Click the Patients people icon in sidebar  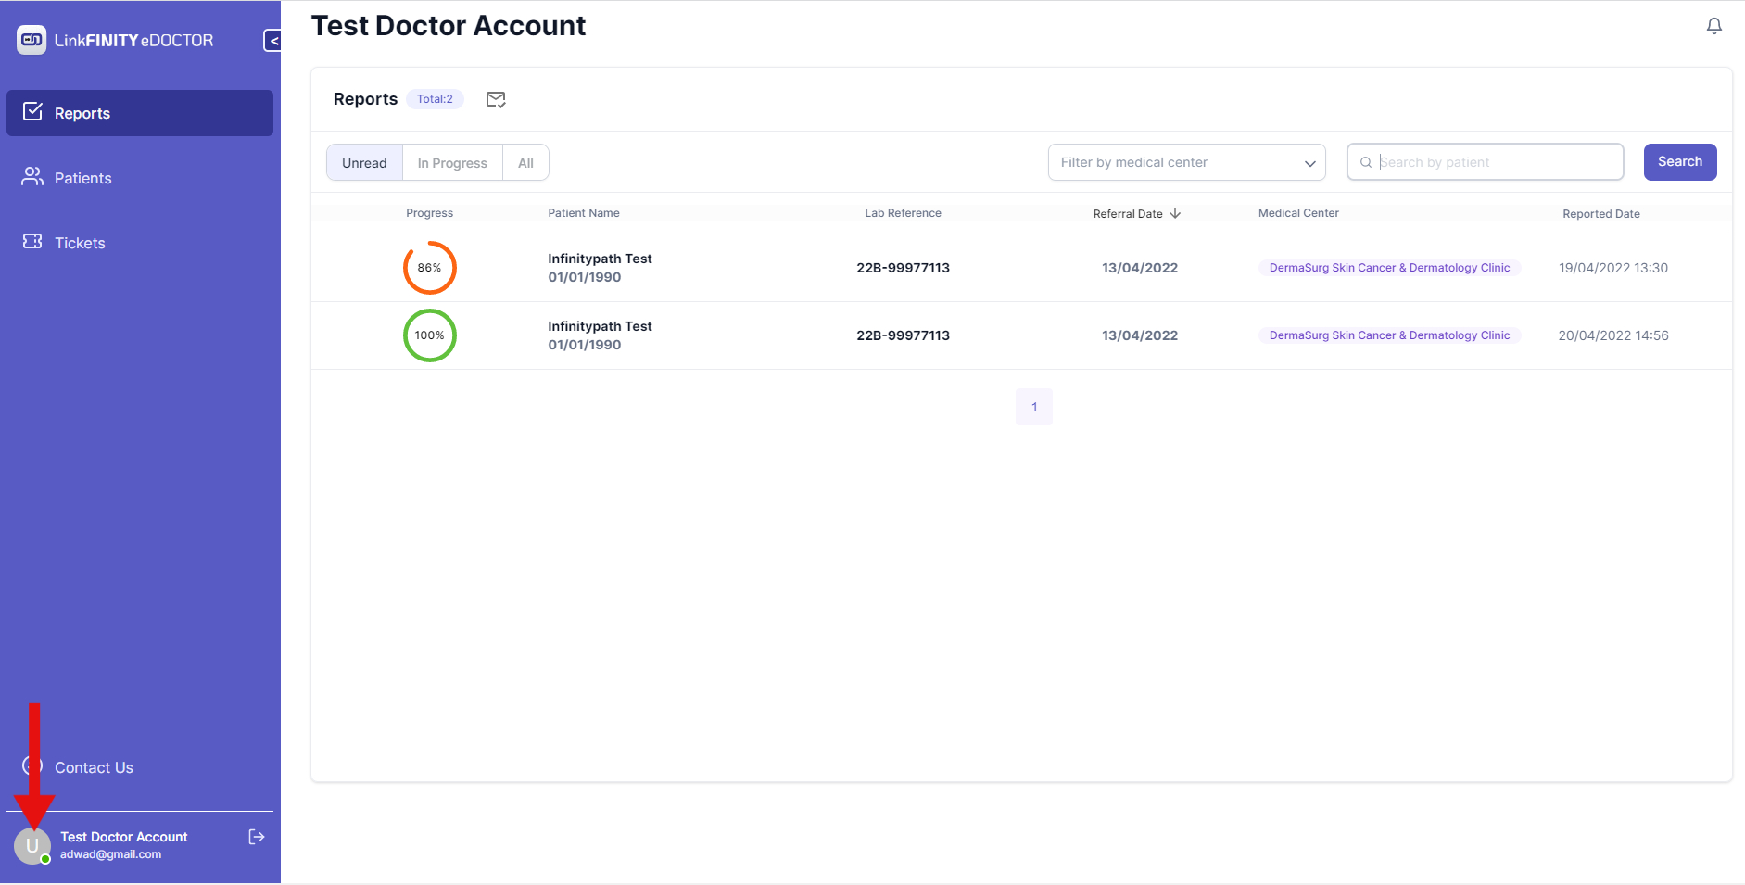pos(32,177)
